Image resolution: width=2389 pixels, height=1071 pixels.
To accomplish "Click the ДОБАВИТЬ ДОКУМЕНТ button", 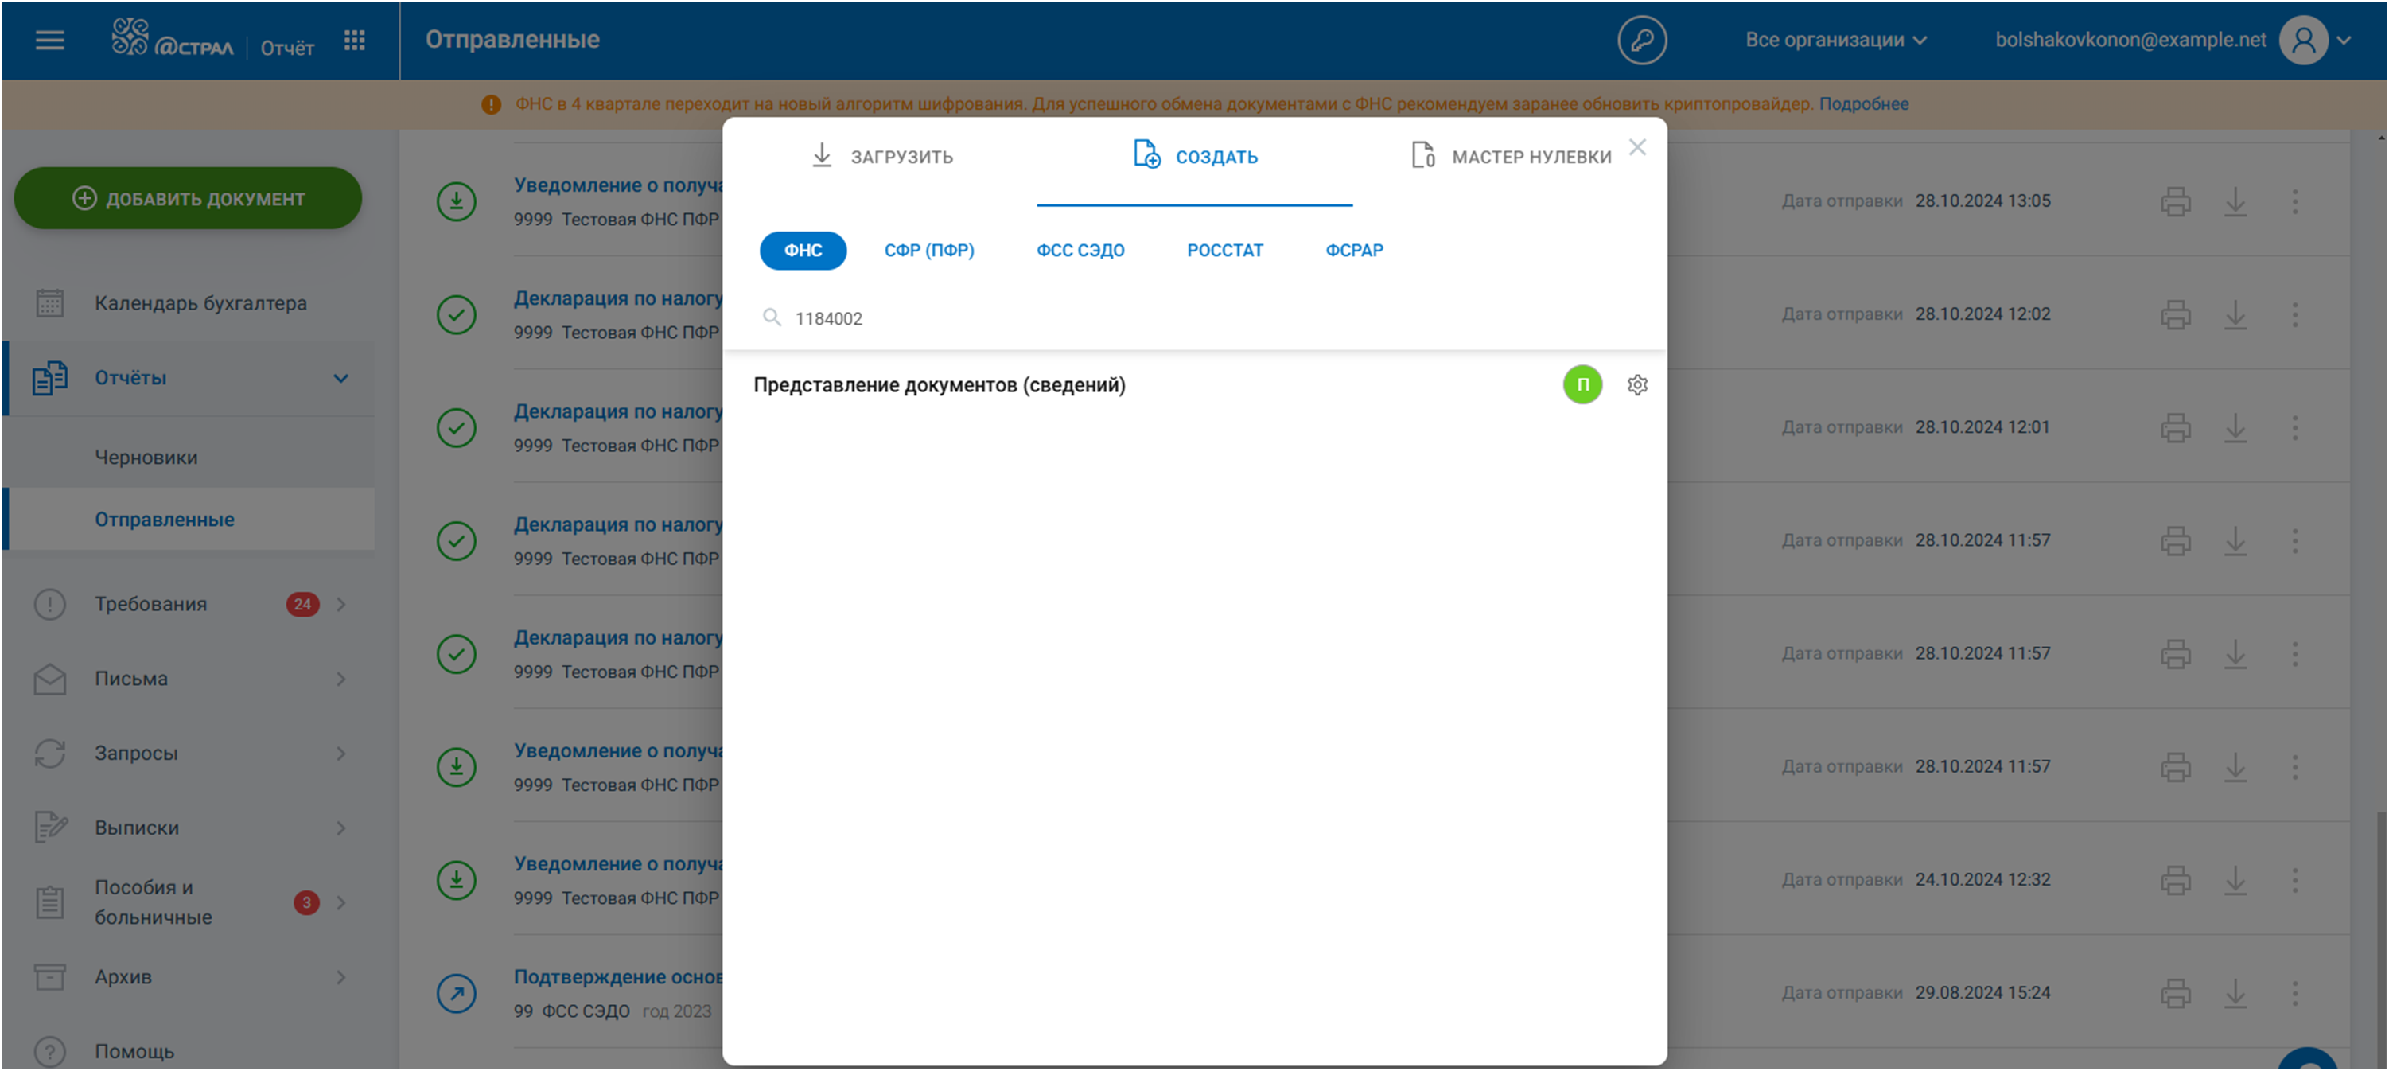I will (x=187, y=198).
